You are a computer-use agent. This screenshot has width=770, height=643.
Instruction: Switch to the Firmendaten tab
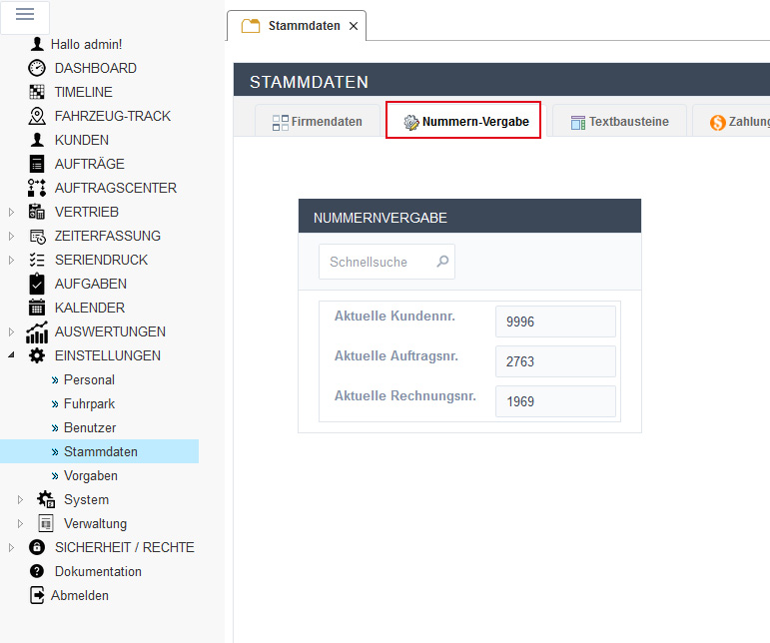tap(317, 122)
